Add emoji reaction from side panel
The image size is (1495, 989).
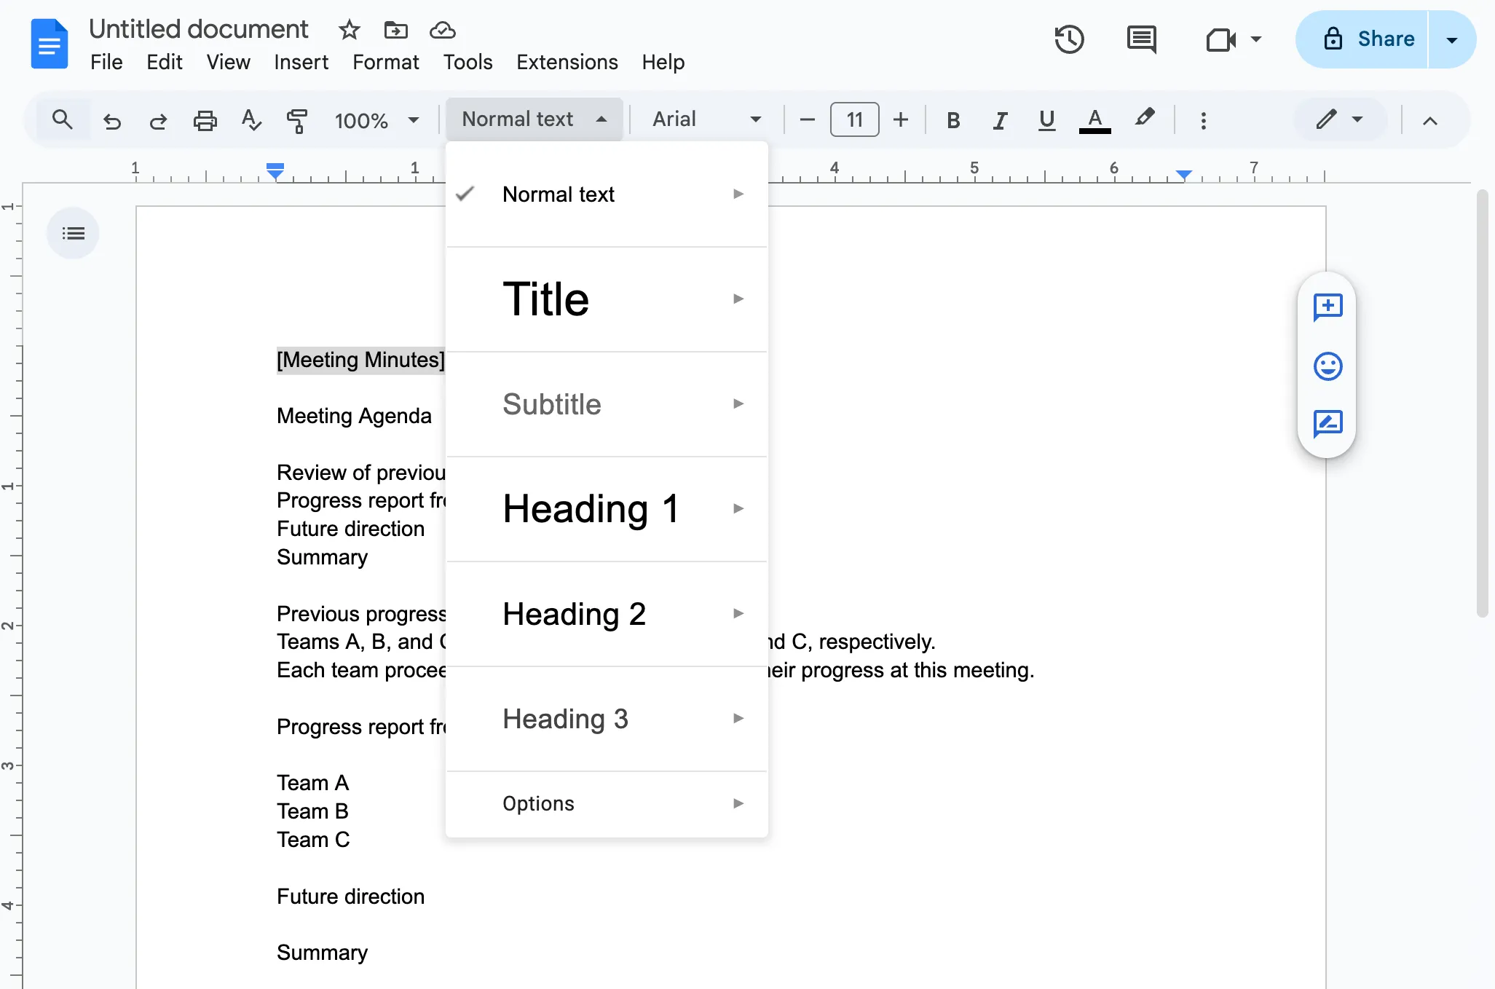1328,366
